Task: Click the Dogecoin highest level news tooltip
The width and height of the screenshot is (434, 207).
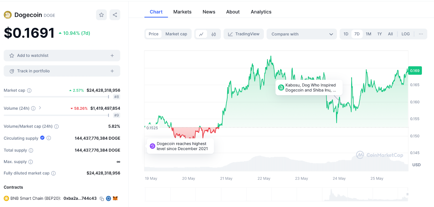Action: point(180,146)
